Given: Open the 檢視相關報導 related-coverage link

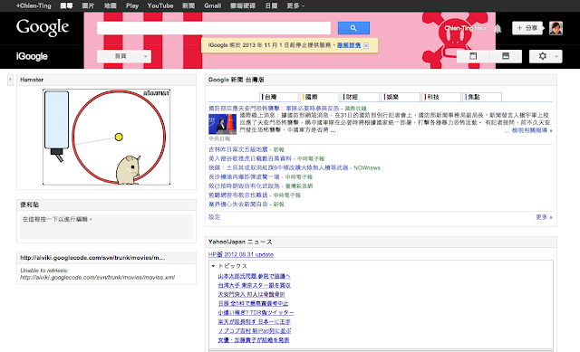Looking at the screenshot, I should click(532, 130).
